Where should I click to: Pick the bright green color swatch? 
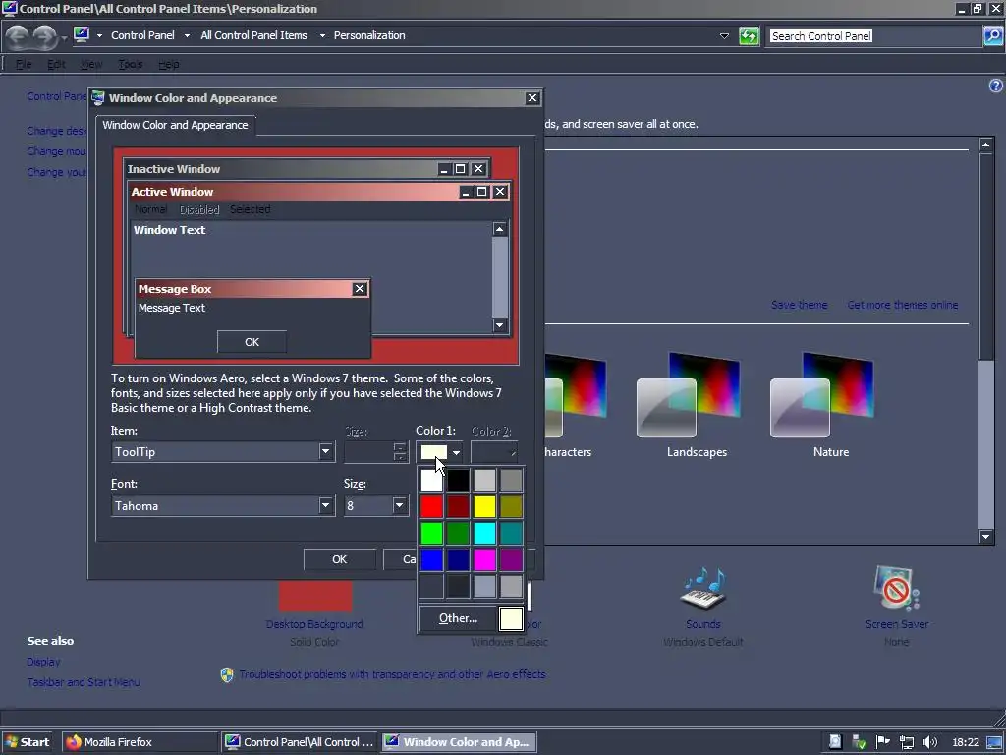[x=432, y=534]
